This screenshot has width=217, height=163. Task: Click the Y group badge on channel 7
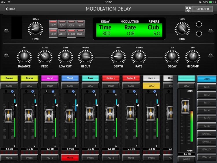(134, 91)
